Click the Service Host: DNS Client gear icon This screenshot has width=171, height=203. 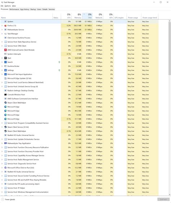coord(5,46)
